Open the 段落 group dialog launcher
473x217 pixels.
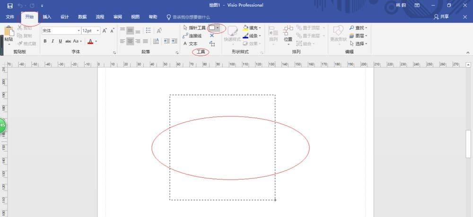pyautogui.click(x=177, y=53)
